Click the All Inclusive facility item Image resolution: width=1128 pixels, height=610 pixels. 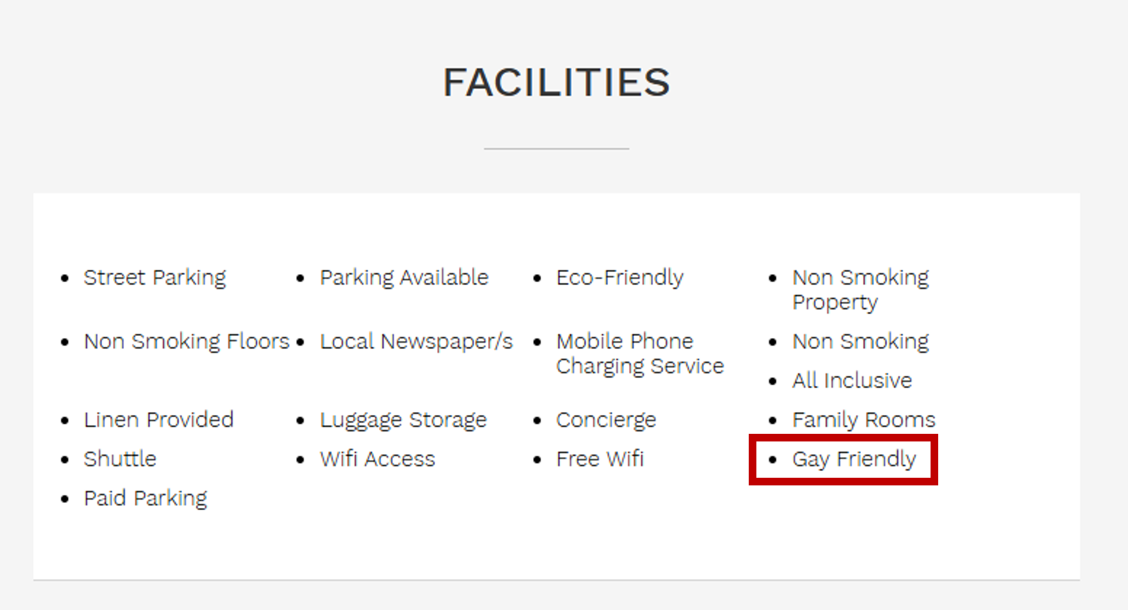pos(851,380)
